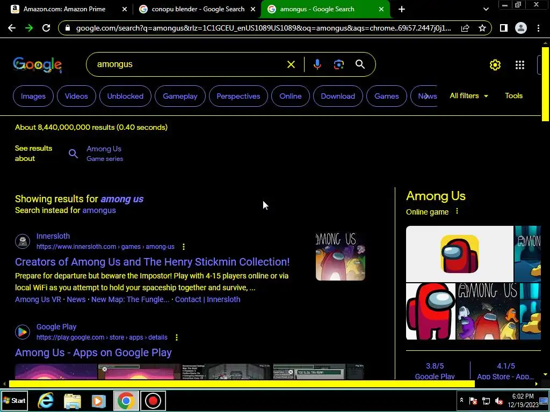Select the Gameplay filter chip
Viewport: 550px width, 412px height.
(180, 96)
